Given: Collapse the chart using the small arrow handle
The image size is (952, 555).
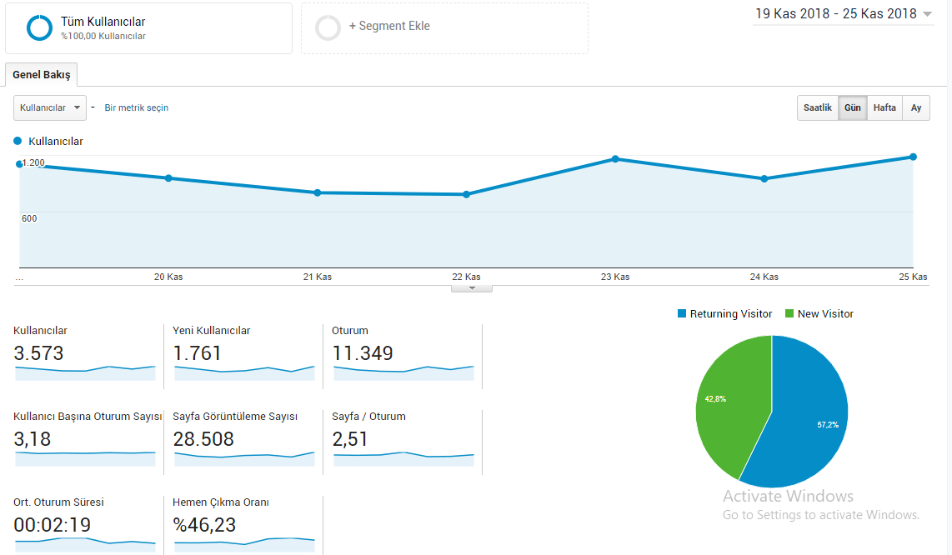Looking at the screenshot, I should coord(472,288).
